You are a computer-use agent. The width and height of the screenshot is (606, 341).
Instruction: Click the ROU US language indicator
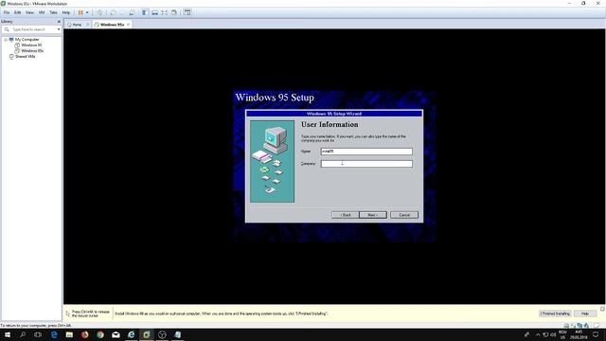pos(562,334)
